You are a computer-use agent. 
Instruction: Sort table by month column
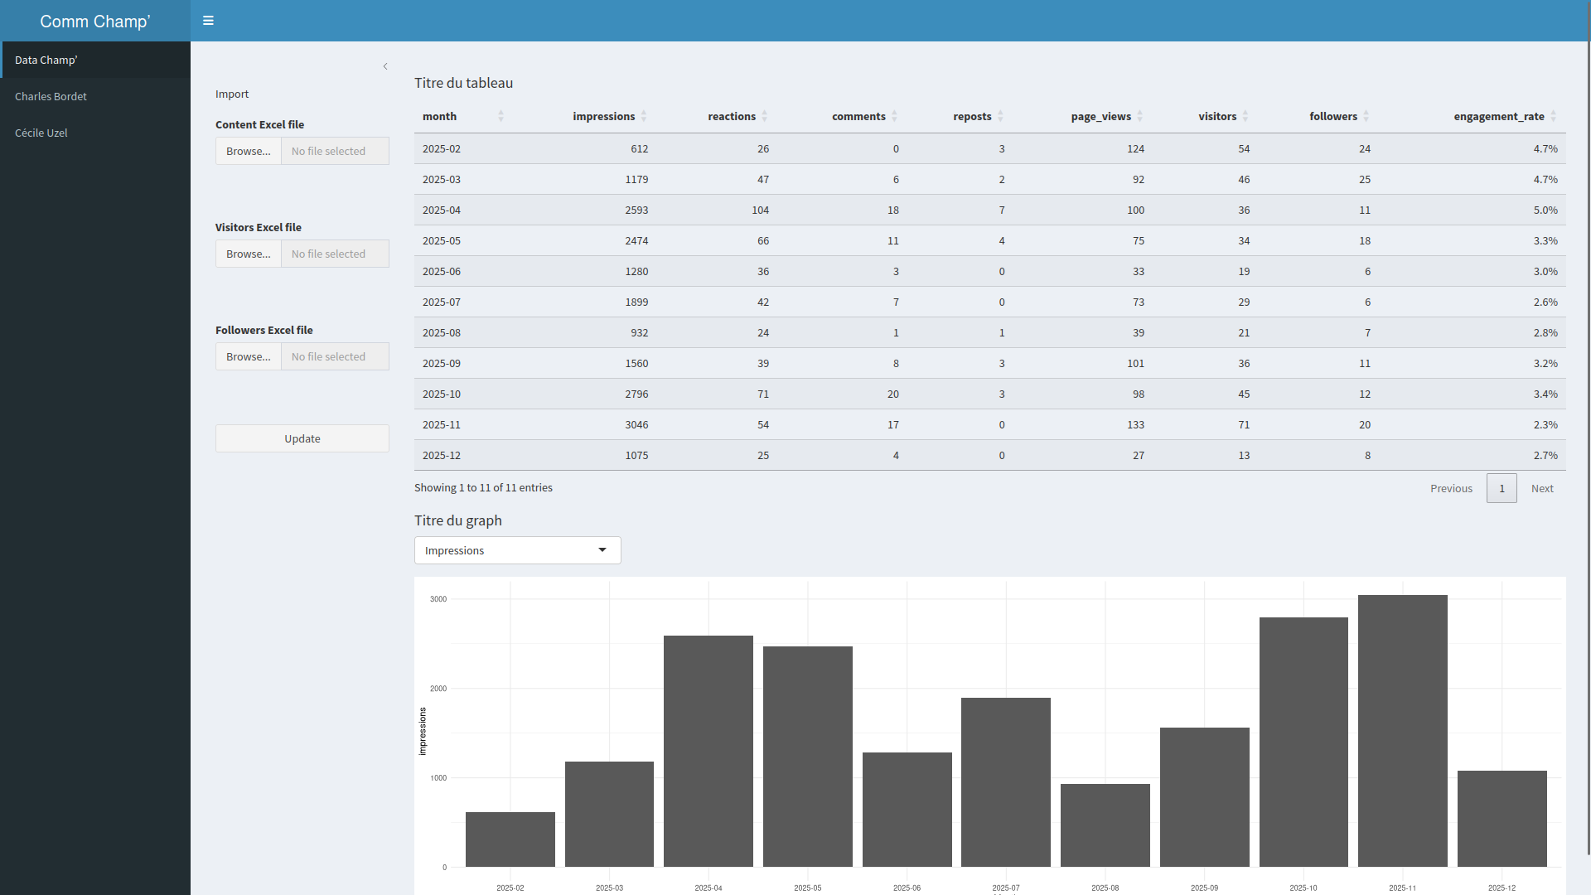pos(463,116)
